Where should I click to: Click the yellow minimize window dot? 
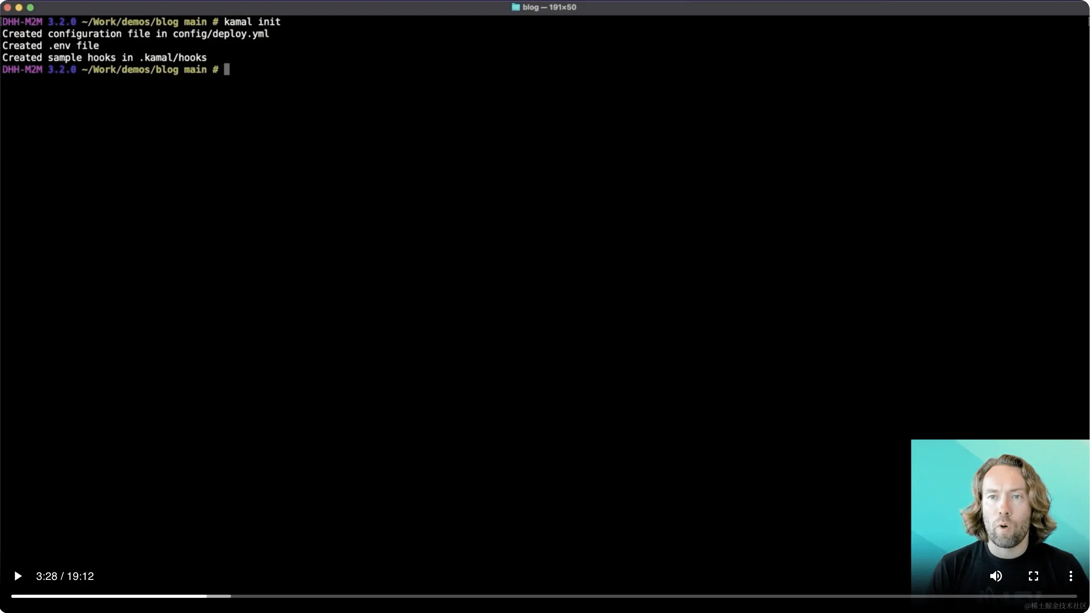[19, 7]
